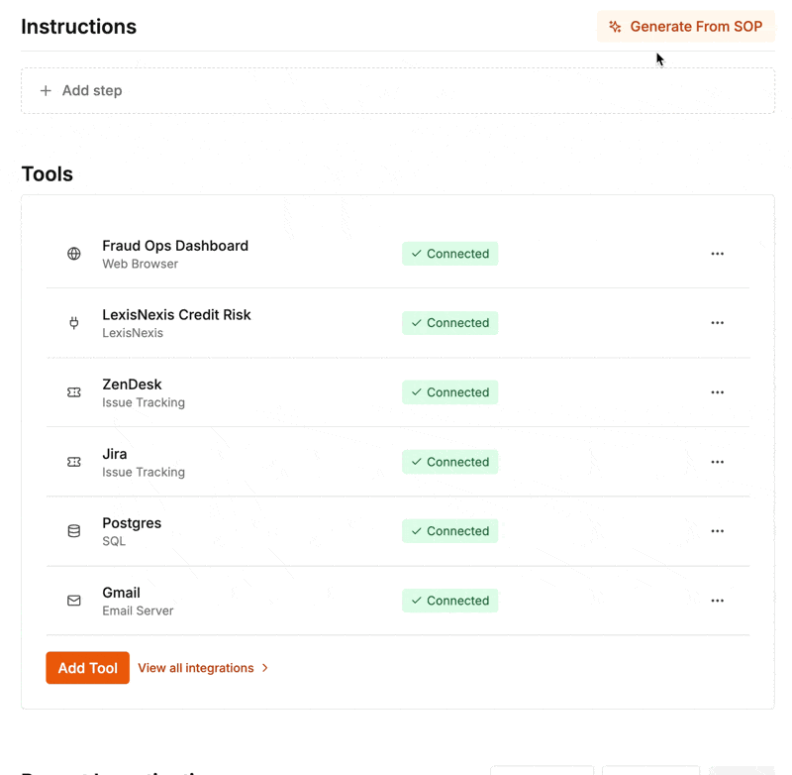Open View all integrations link
The height and width of the screenshot is (775, 792).
coord(203,668)
